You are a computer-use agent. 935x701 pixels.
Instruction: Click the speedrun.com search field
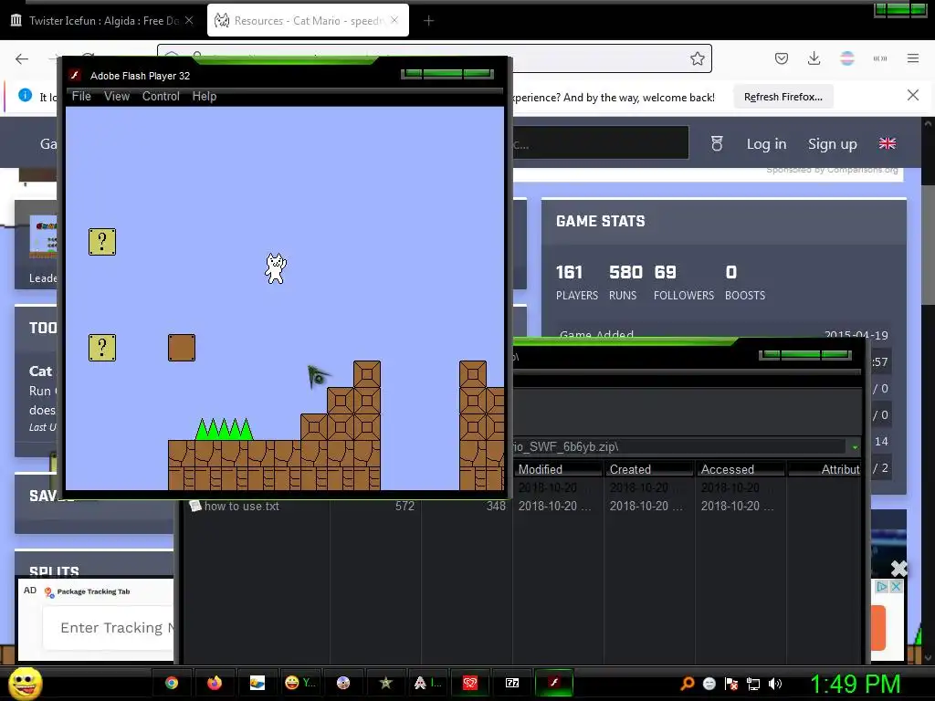click(x=601, y=143)
